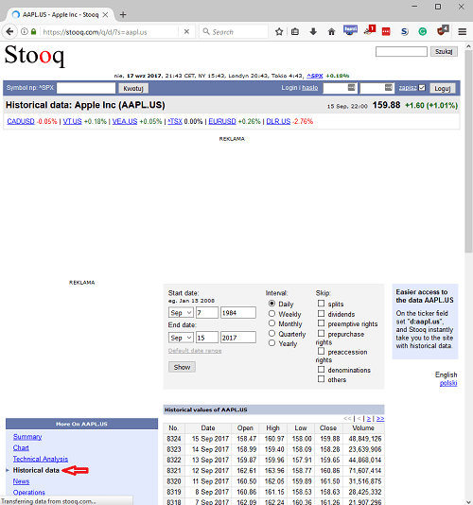Open site information icon in address bar

25,31
